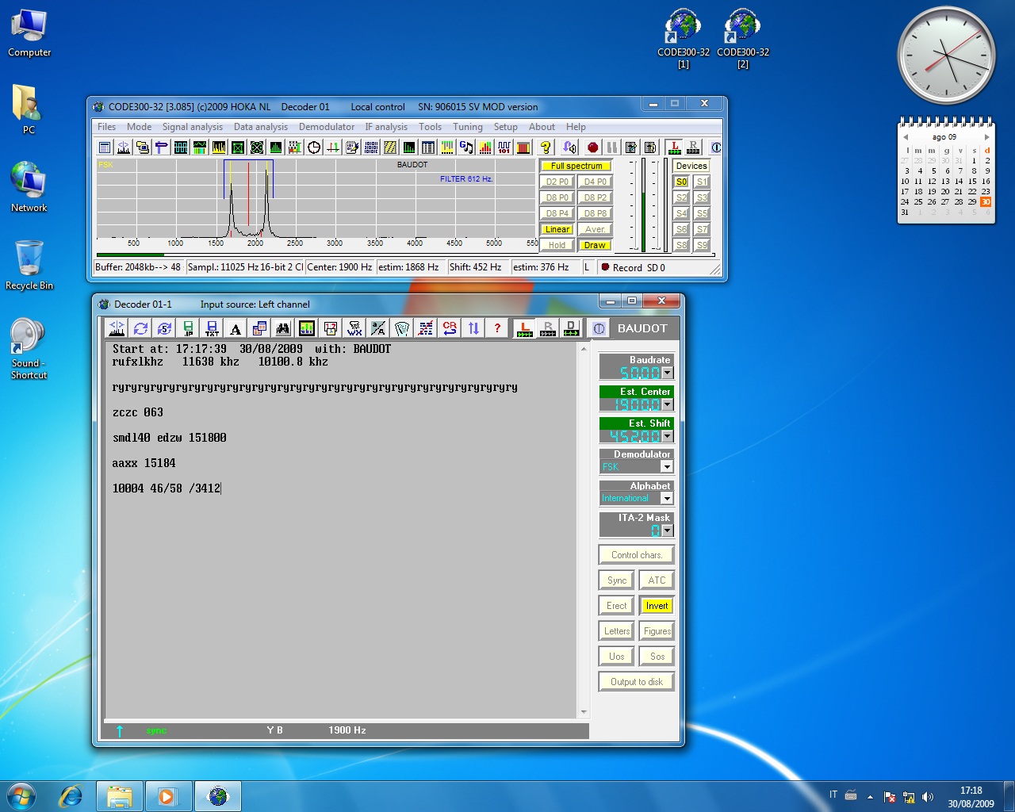This screenshot has width=1015, height=812.
Task: Click inside the decoded text output area
Action: click(x=342, y=530)
